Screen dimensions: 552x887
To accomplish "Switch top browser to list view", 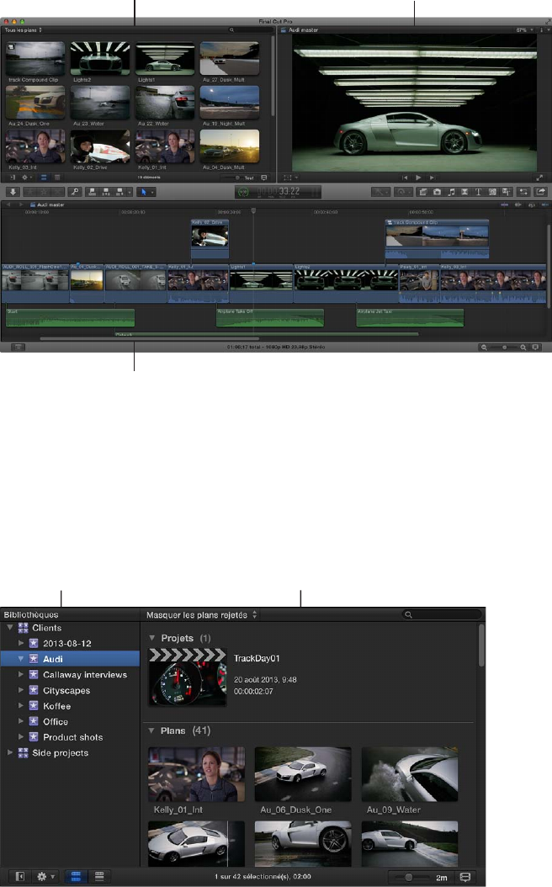I will click(57, 178).
